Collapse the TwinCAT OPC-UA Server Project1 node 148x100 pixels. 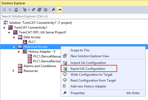9,32
